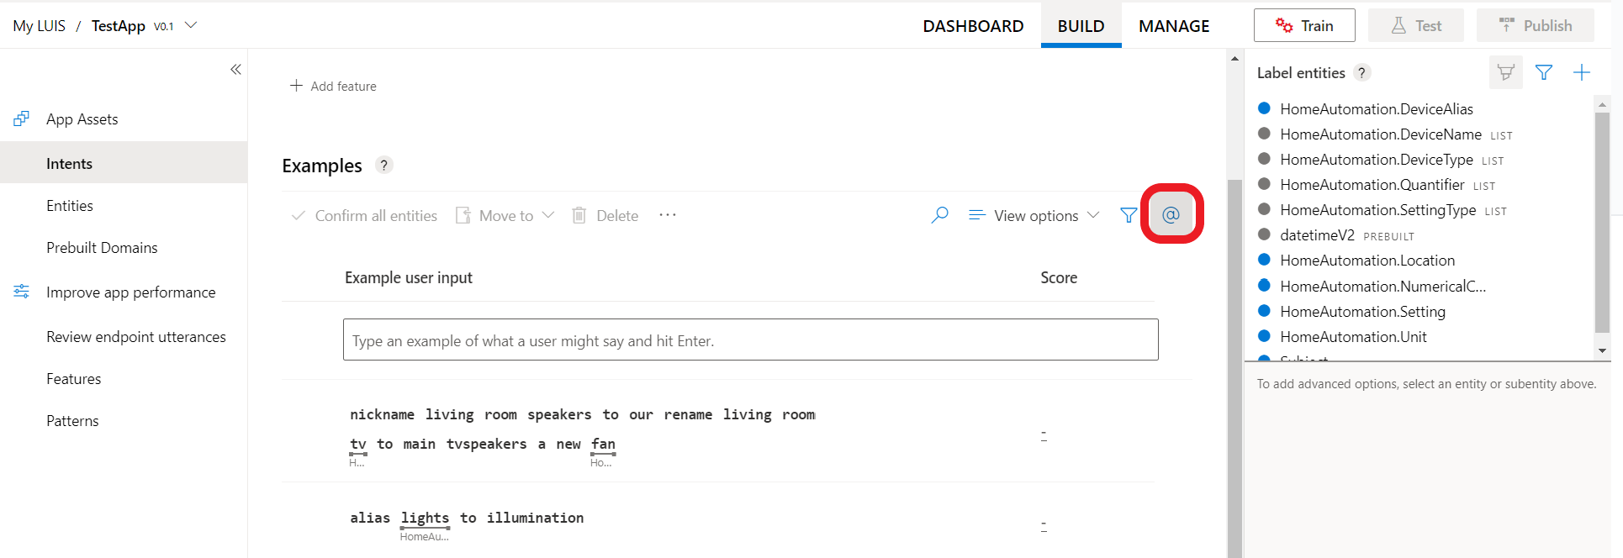
Task: Select HomeAutomation.Unit entity
Action: [1353, 337]
